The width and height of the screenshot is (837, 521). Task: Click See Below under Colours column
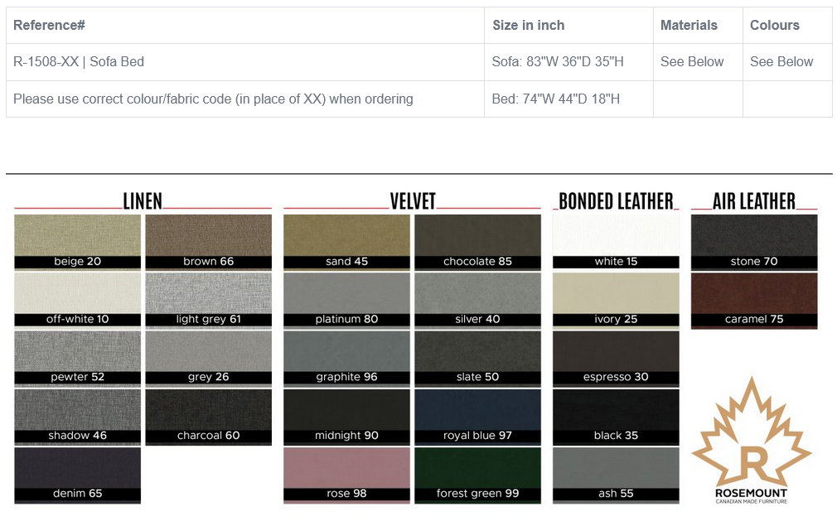[x=781, y=61]
